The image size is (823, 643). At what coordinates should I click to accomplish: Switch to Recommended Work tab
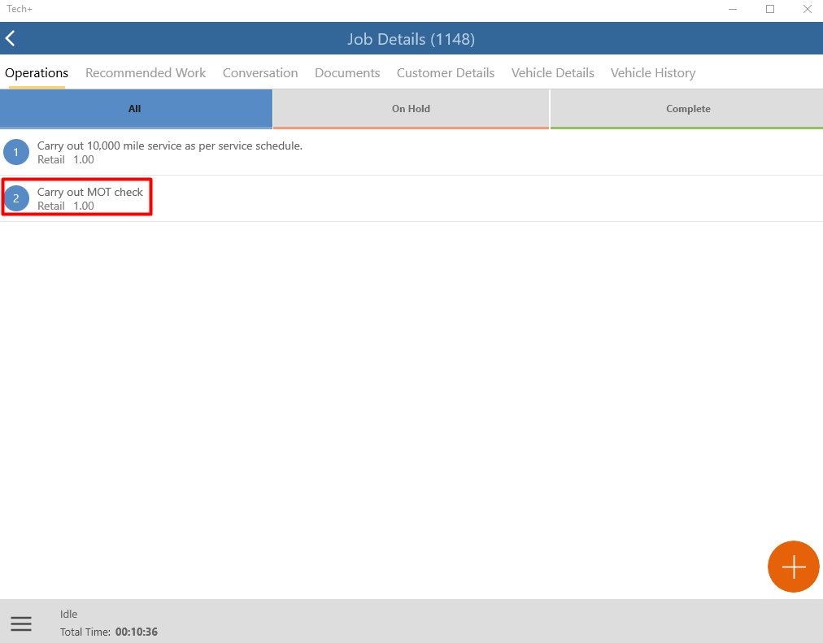click(146, 73)
